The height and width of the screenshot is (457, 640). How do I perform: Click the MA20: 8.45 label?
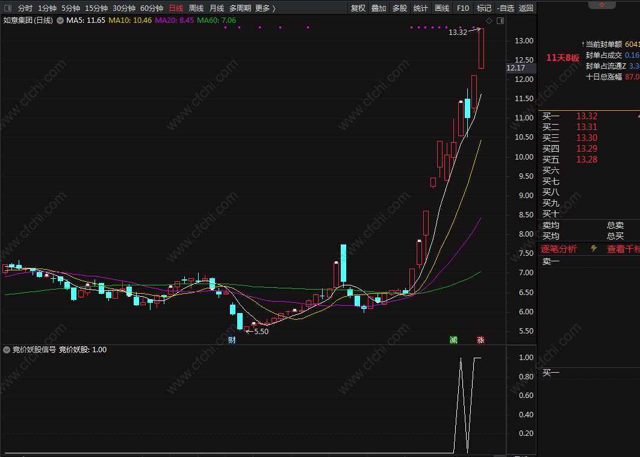point(174,20)
